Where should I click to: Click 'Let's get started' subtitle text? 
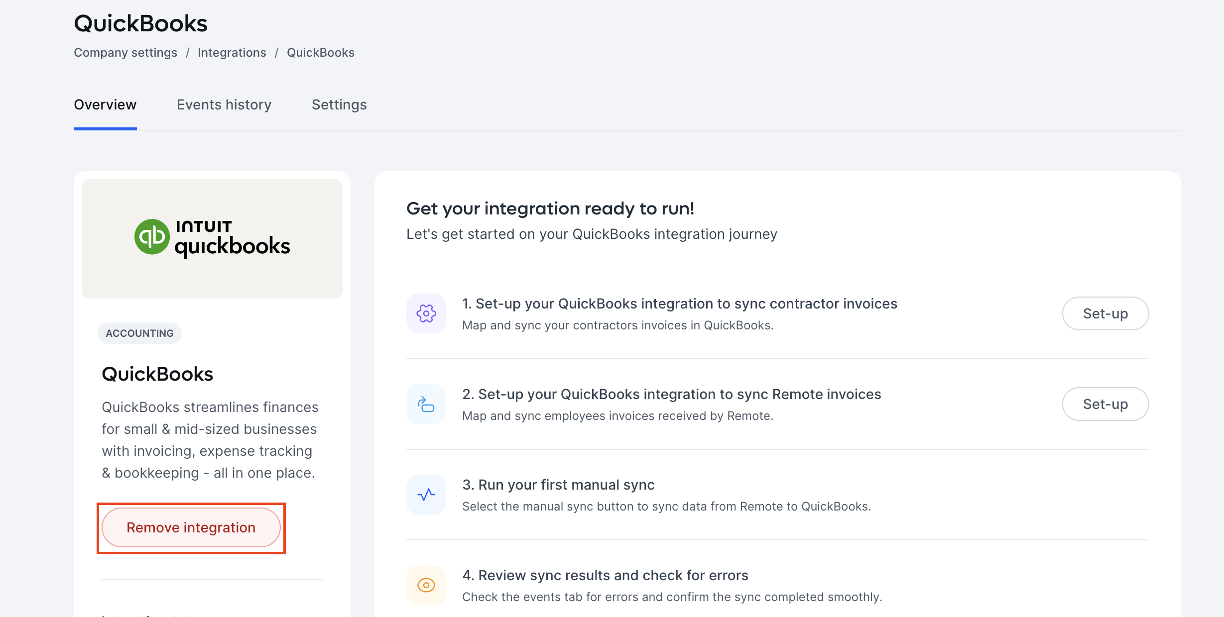click(x=592, y=234)
